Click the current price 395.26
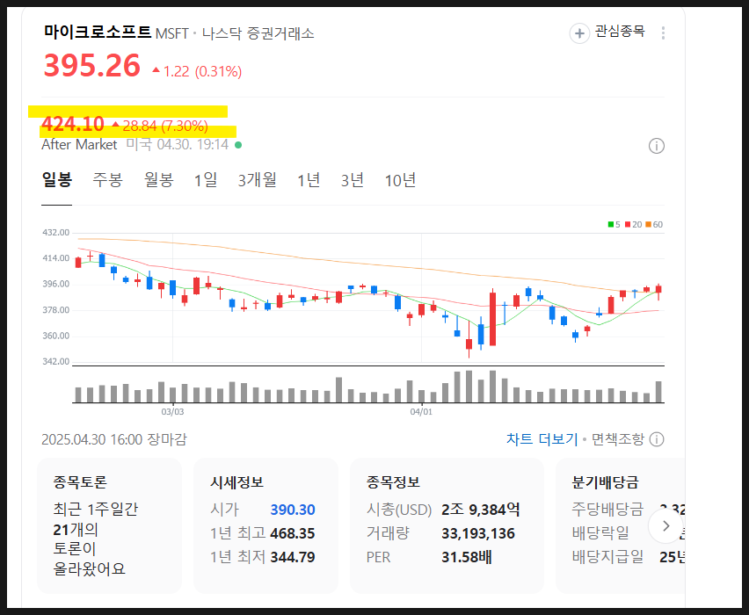This screenshot has height=615, width=749. tap(91, 65)
